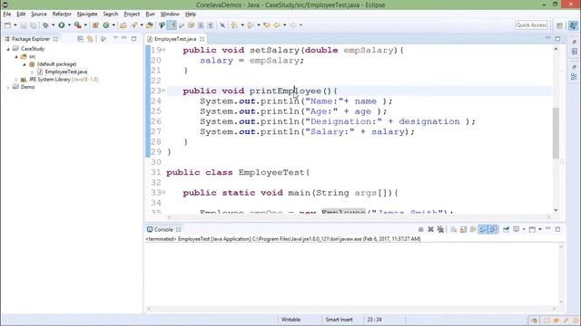Click Pin Console icon
The image size is (581, 326).
pyautogui.click(x=506, y=229)
